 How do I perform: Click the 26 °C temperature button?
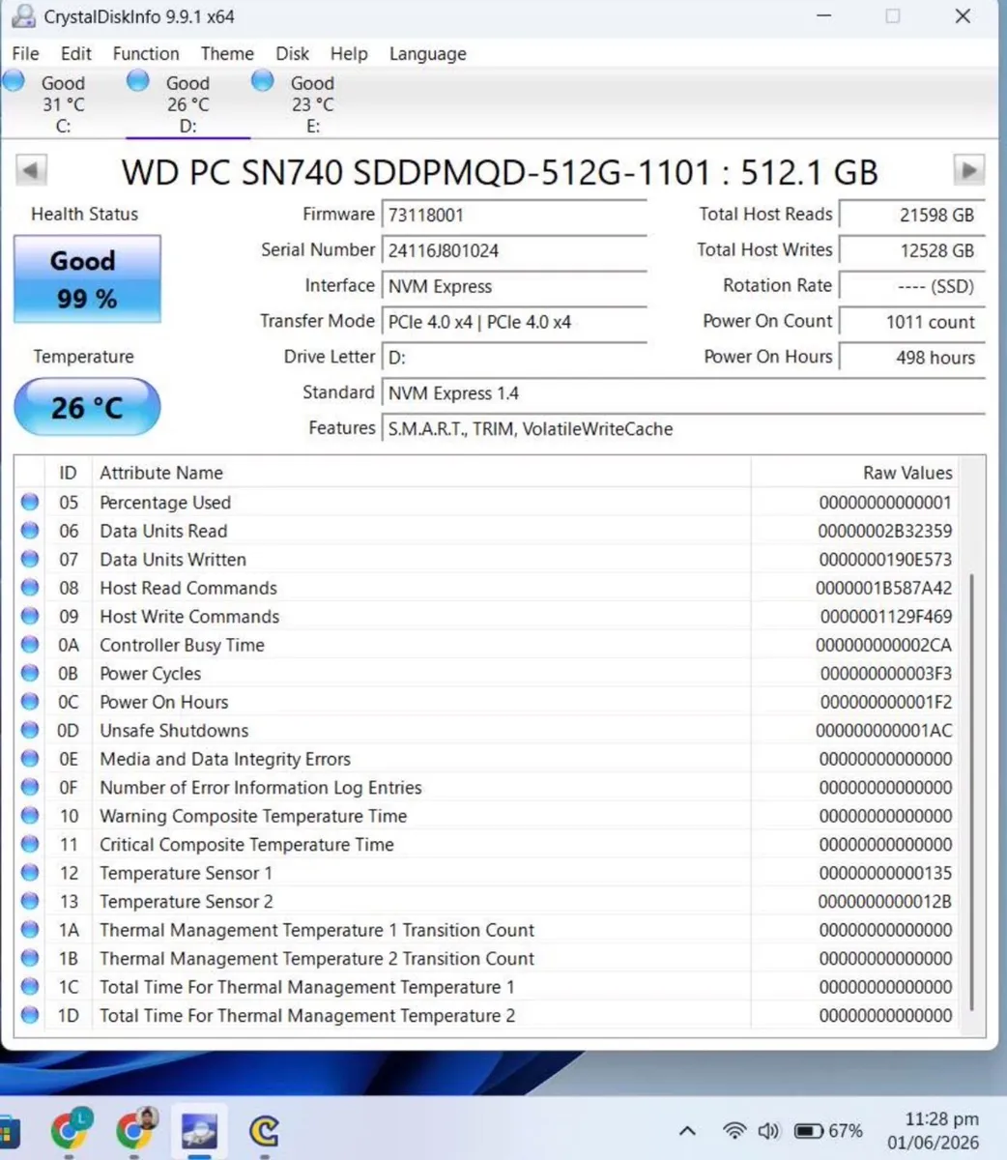click(87, 407)
